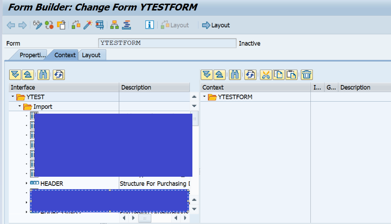391x224 pixels.
Task: Click the Layout button with blue arrow
Action: click(216, 25)
